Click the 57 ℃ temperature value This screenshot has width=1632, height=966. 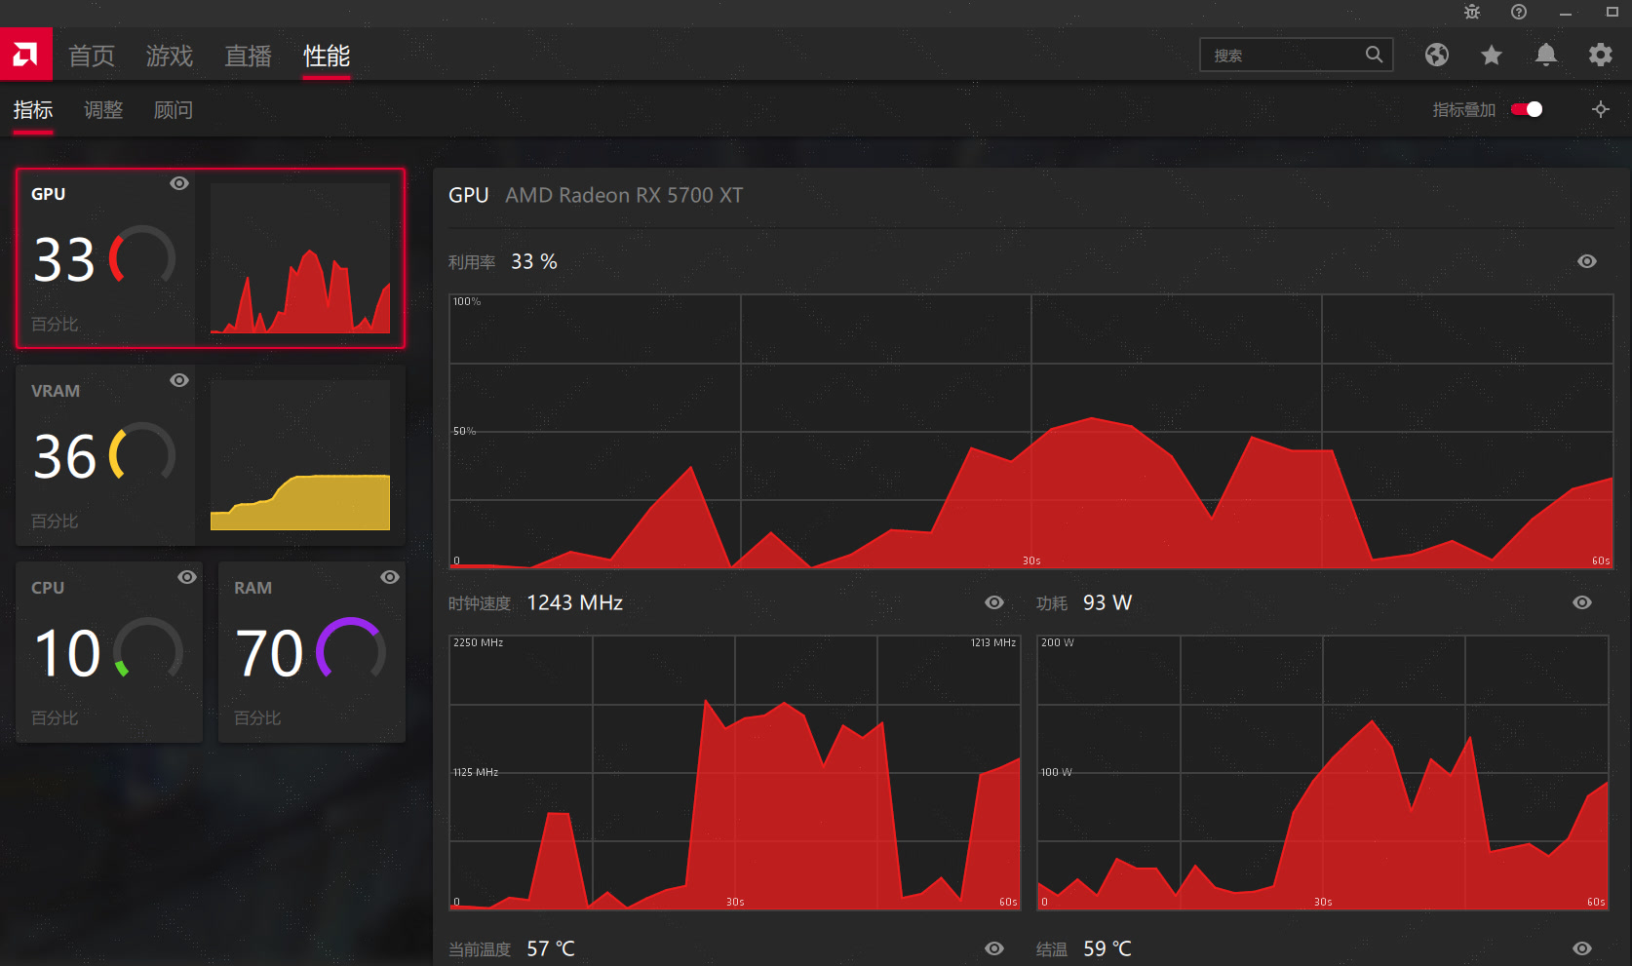pyautogui.click(x=551, y=948)
